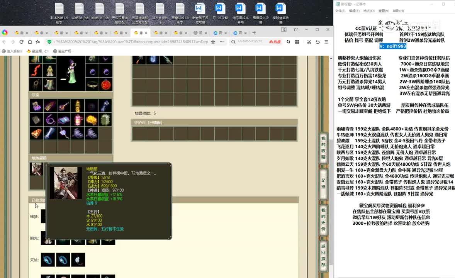The width and height of the screenshot is (455, 278).
Task: Click the scissors screenshot tool icon
Action: point(309,42)
